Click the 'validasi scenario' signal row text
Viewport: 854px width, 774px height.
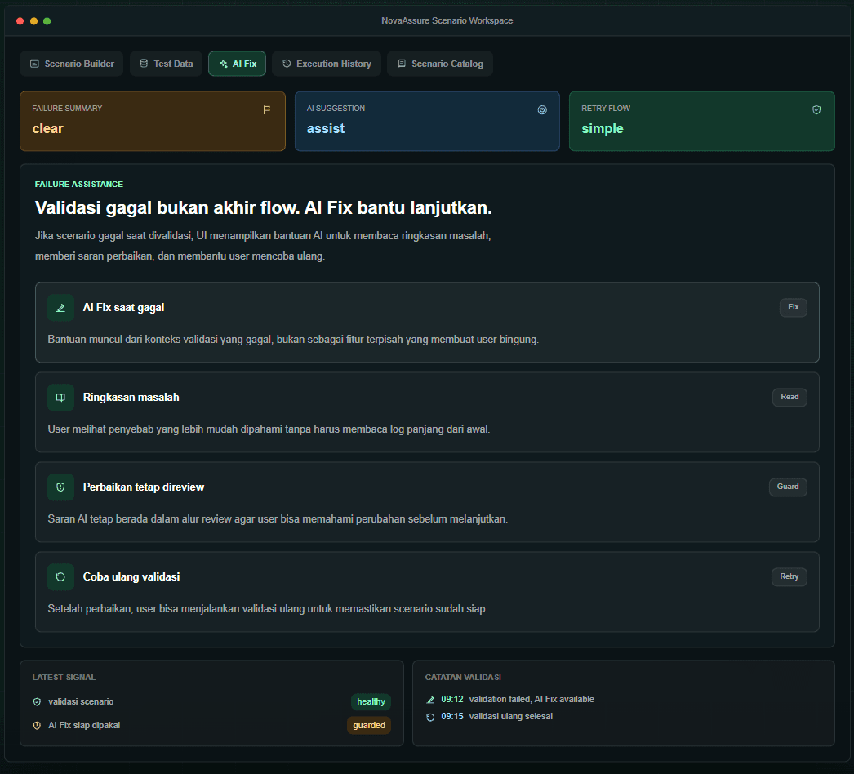coord(81,701)
